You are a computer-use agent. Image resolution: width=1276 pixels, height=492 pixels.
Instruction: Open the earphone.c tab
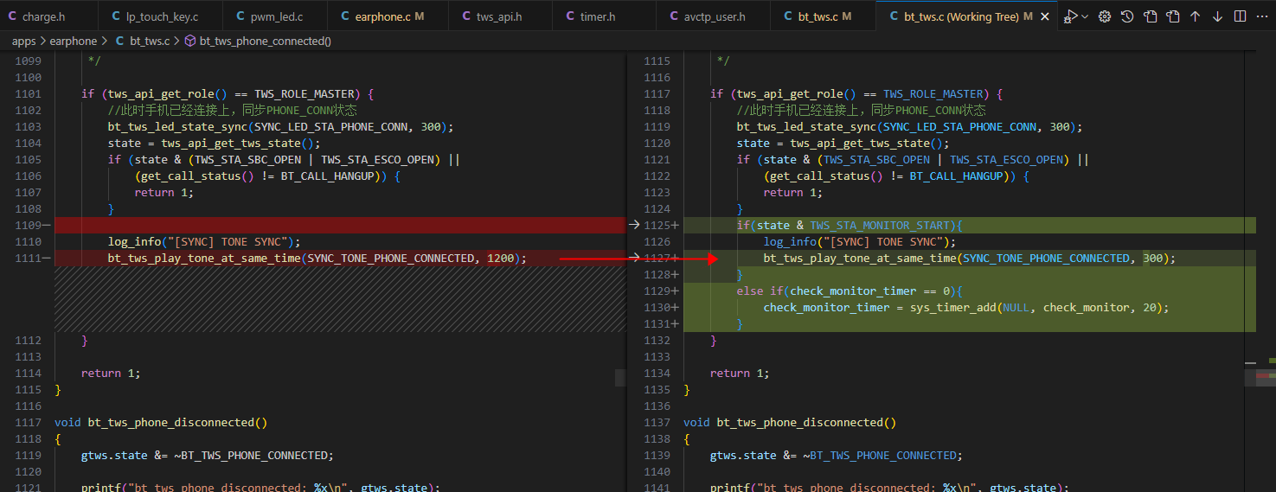pyautogui.click(x=388, y=16)
